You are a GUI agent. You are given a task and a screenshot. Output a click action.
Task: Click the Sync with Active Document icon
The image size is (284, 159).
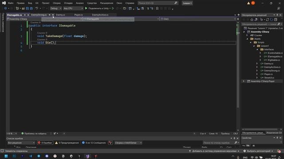(256, 19)
